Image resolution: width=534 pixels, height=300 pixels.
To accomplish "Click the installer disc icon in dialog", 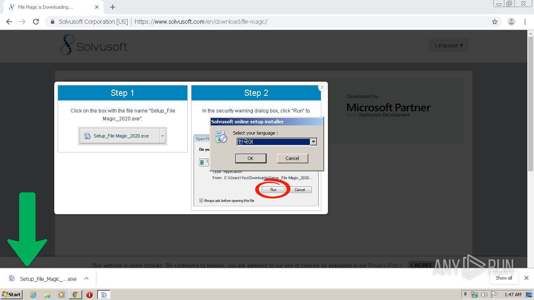I will (221, 137).
